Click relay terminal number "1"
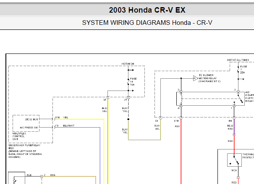Image resolution: width=254 pixels, height=184 pixels. 231,108
